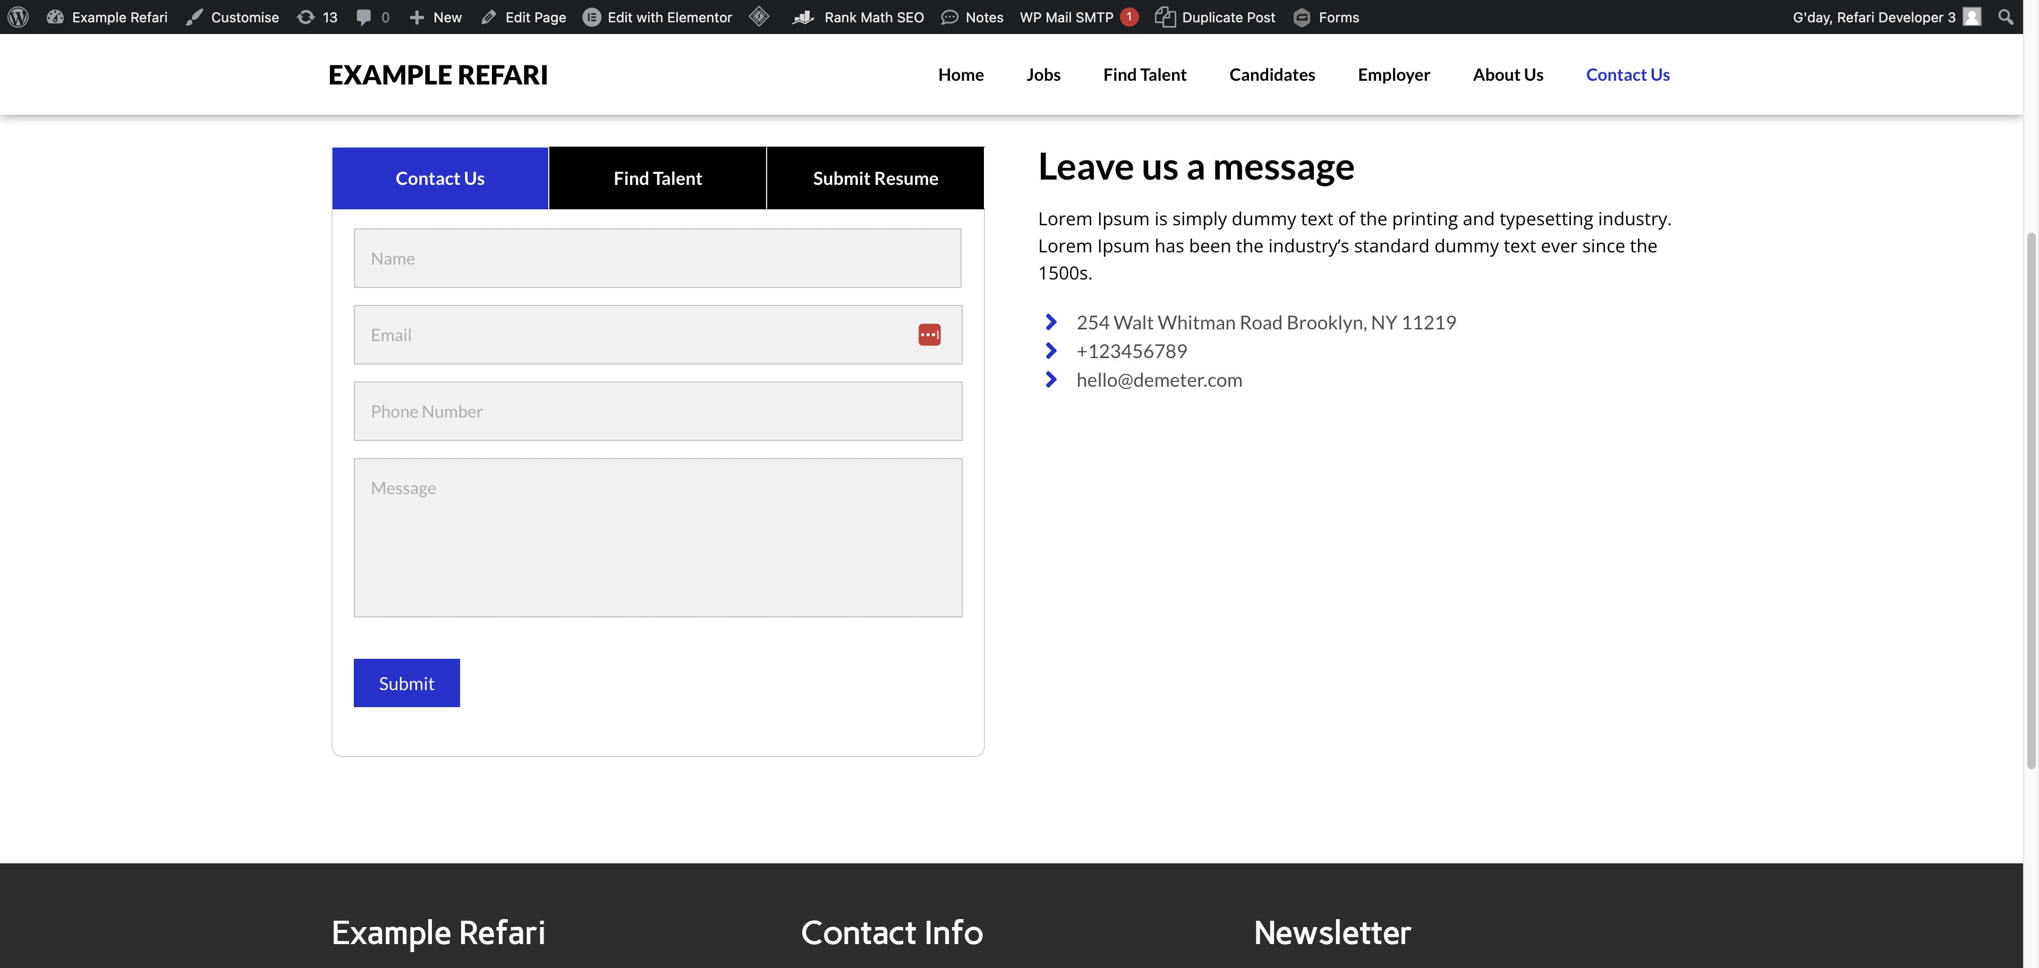
Task: Open Jobs in site navigation
Action: click(x=1043, y=74)
